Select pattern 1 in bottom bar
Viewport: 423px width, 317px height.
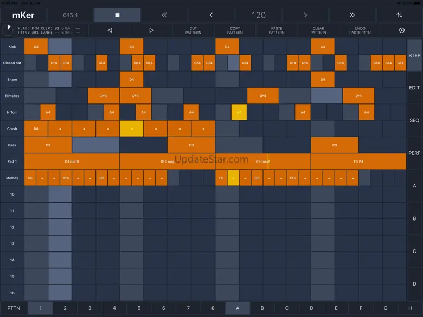point(41,308)
